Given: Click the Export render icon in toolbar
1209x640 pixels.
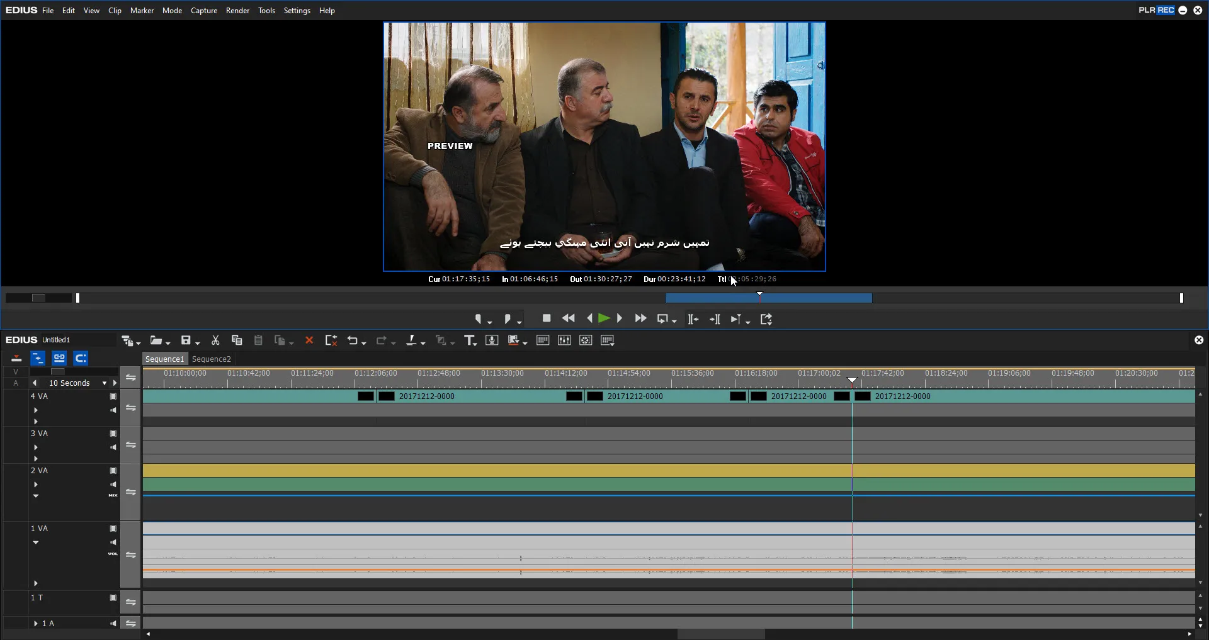Looking at the screenshot, I should (514, 340).
